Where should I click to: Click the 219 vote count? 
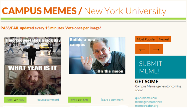16,100
